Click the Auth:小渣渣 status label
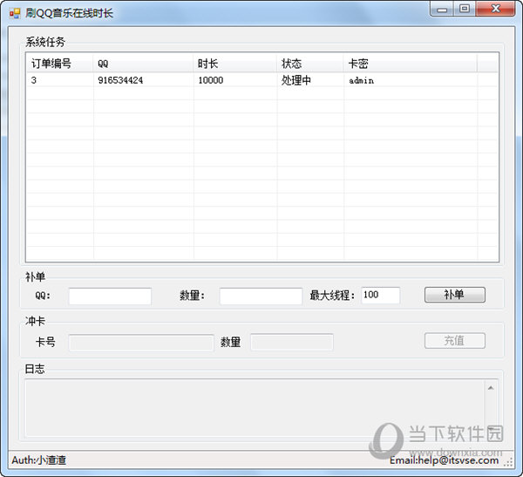 [39, 460]
